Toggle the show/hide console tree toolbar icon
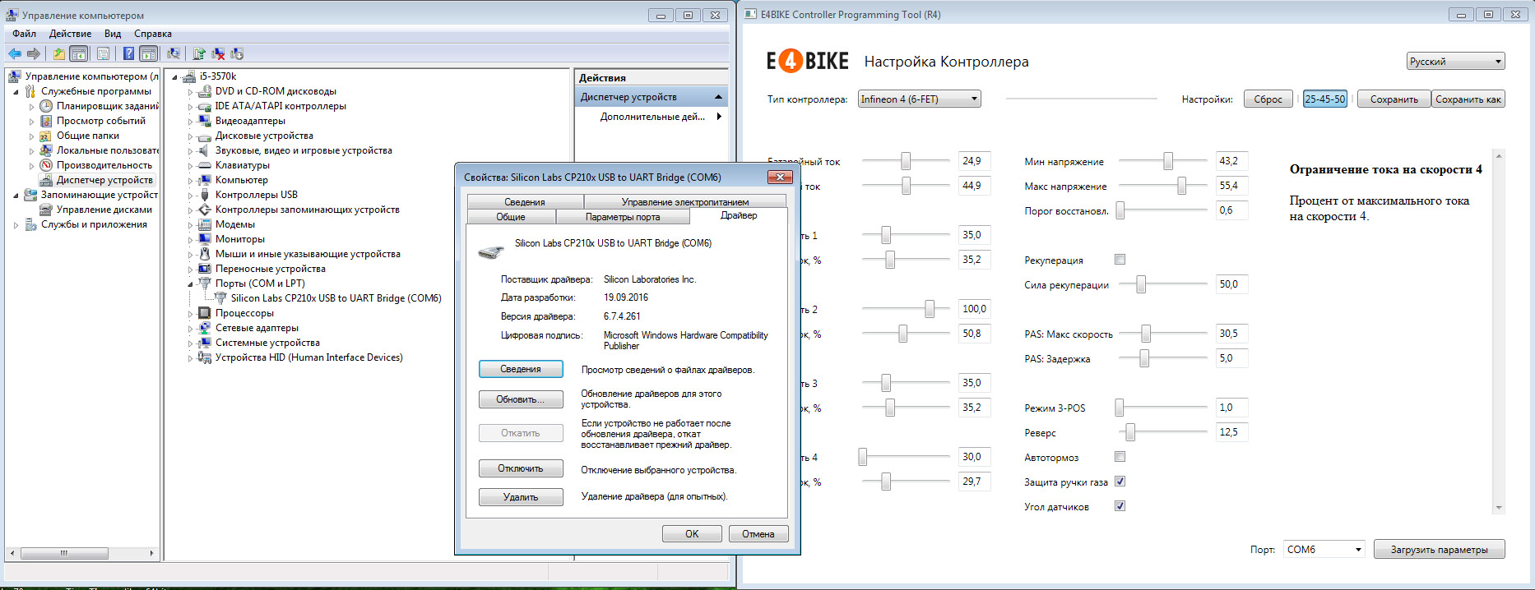Screen dimensions: 1535x590 (79, 54)
